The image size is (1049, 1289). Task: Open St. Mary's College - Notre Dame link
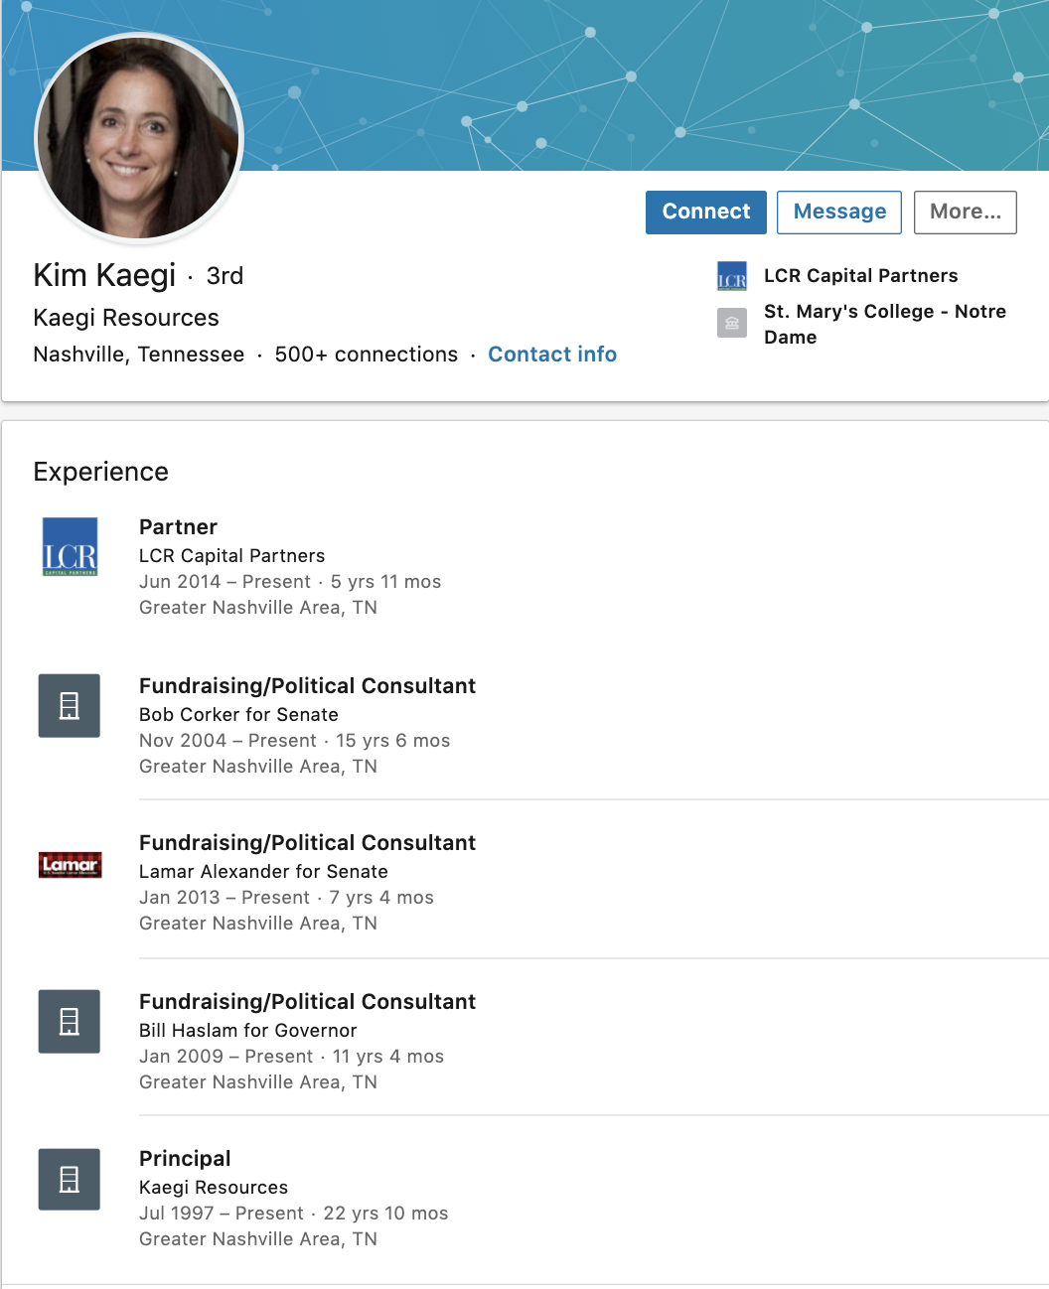[x=884, y=324]
